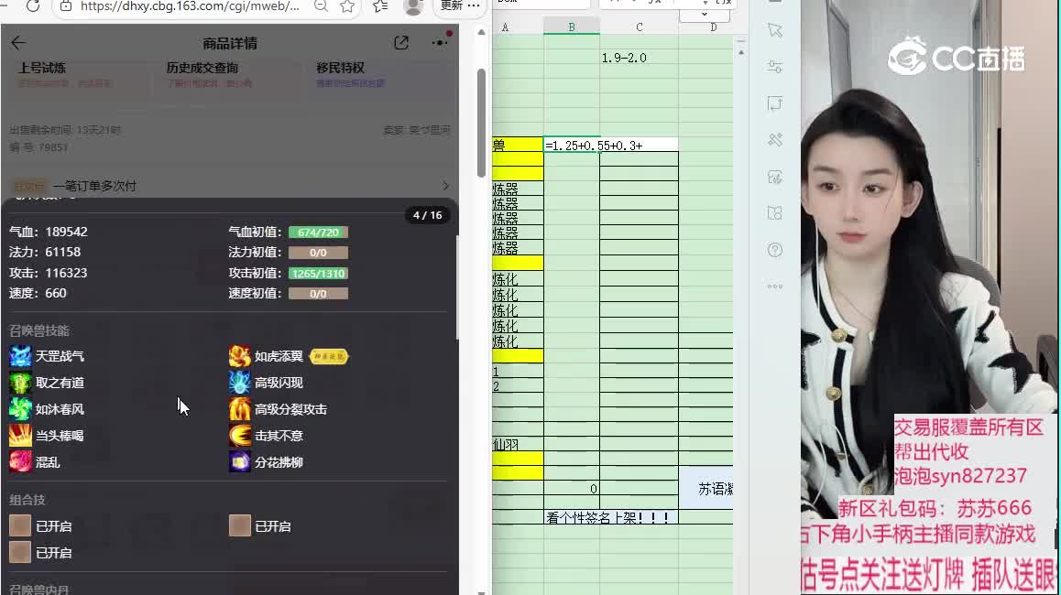Go back using the arrow beside 商品详情

click(x=18, y=43)
